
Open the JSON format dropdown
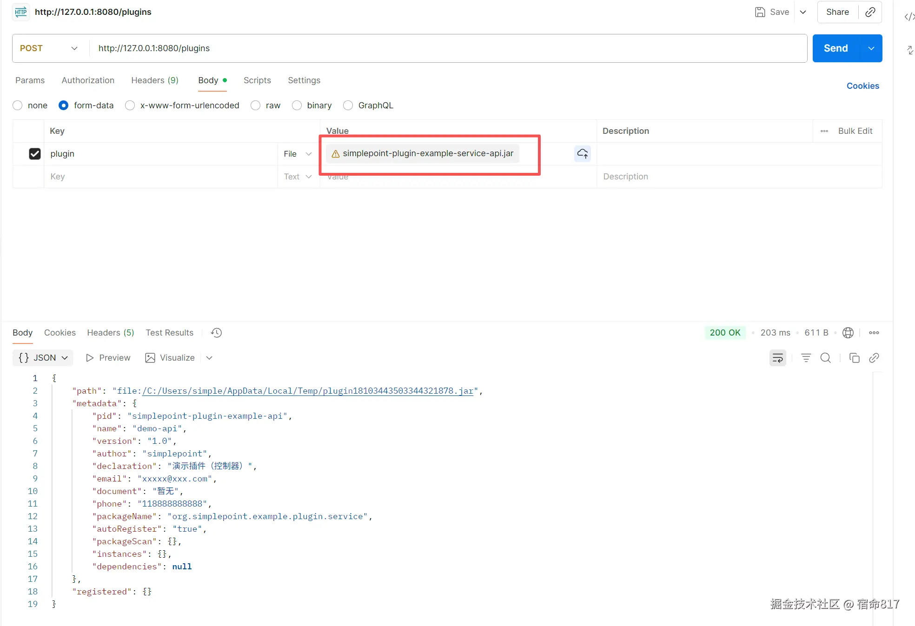coord(43,358)
